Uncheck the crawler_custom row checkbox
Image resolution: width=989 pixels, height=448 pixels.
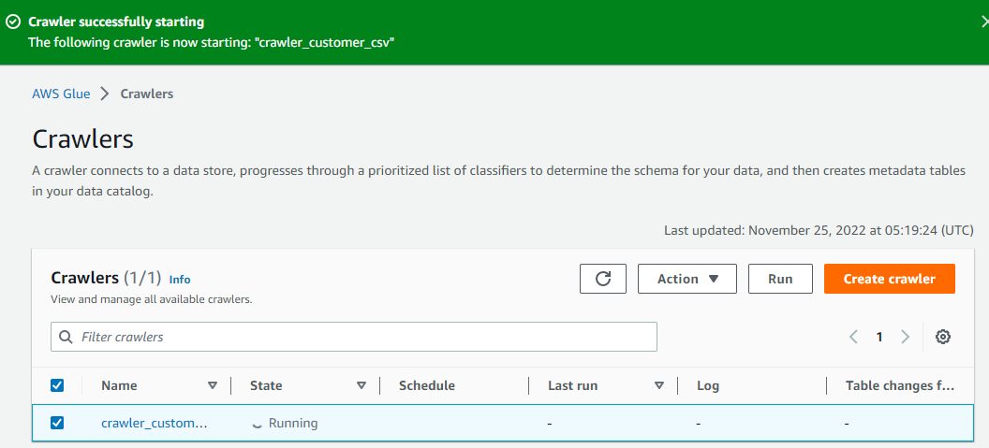57,423
